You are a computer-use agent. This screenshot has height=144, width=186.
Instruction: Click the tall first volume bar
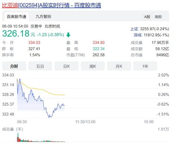coord(18,137)
